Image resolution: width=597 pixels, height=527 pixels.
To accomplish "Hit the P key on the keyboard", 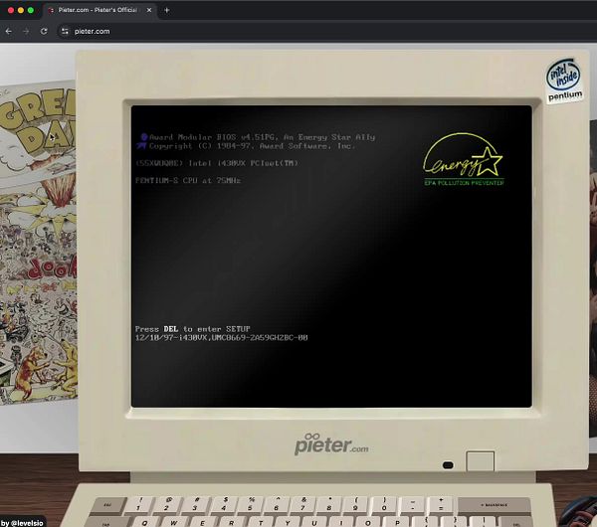I will pos(397,522).
